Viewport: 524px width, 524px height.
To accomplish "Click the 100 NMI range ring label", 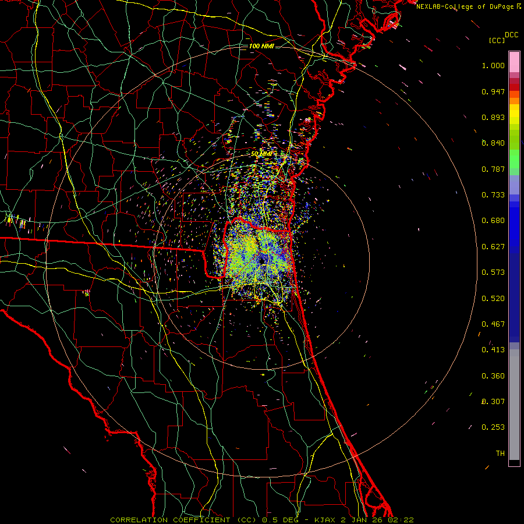I will pyautogui.click(x=261, y=46).
